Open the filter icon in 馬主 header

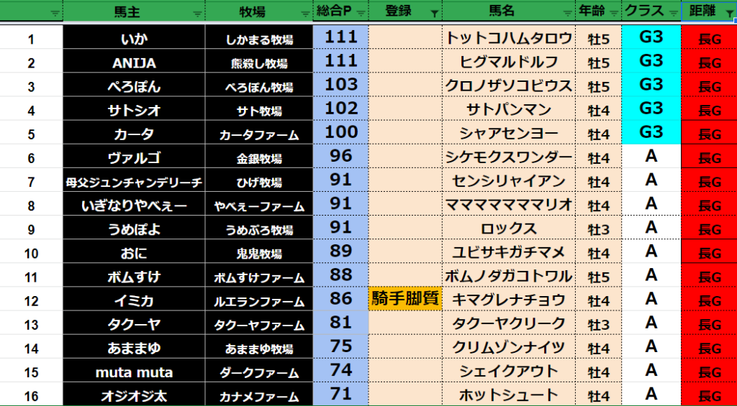point(198,13)
